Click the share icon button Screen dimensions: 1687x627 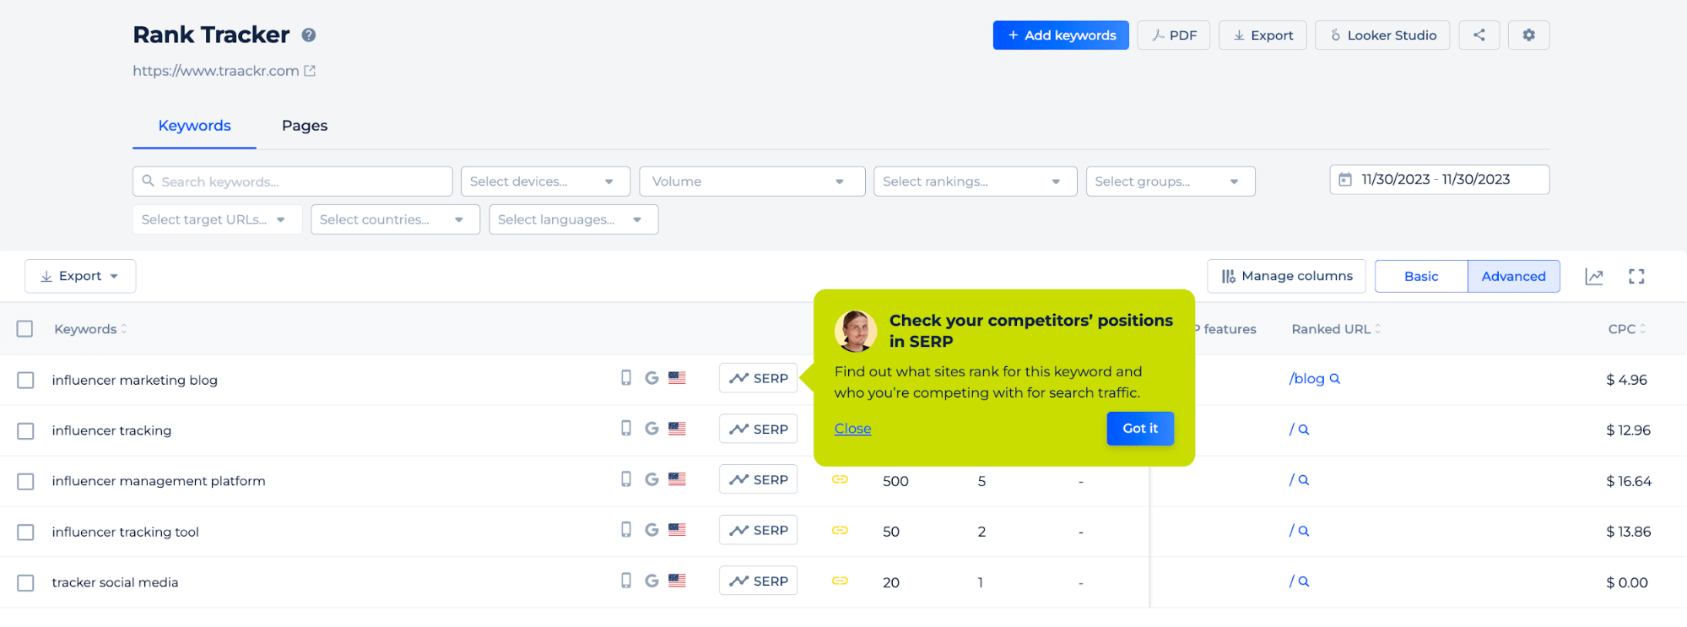pos(1479,35)
